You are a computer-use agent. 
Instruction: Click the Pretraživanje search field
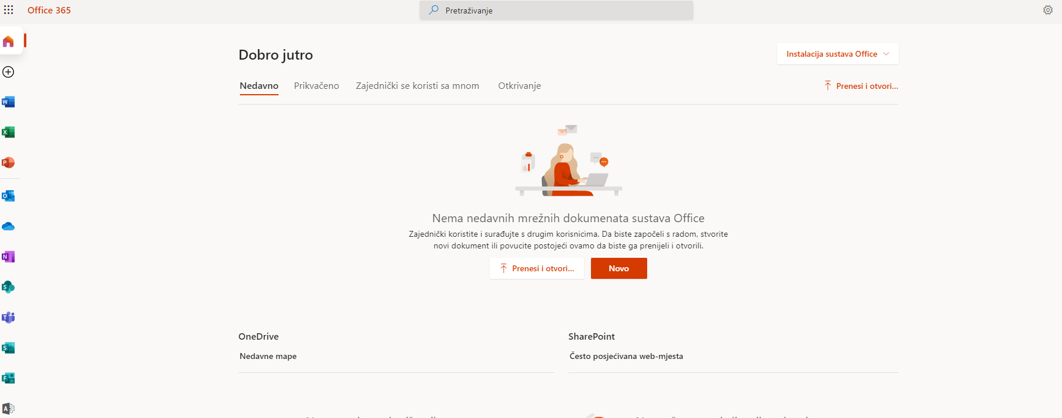(x=556, y=10)
